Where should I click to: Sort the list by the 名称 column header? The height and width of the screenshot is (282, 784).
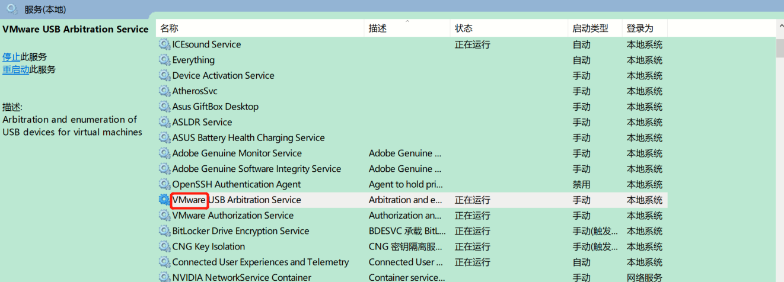point(169,28)
